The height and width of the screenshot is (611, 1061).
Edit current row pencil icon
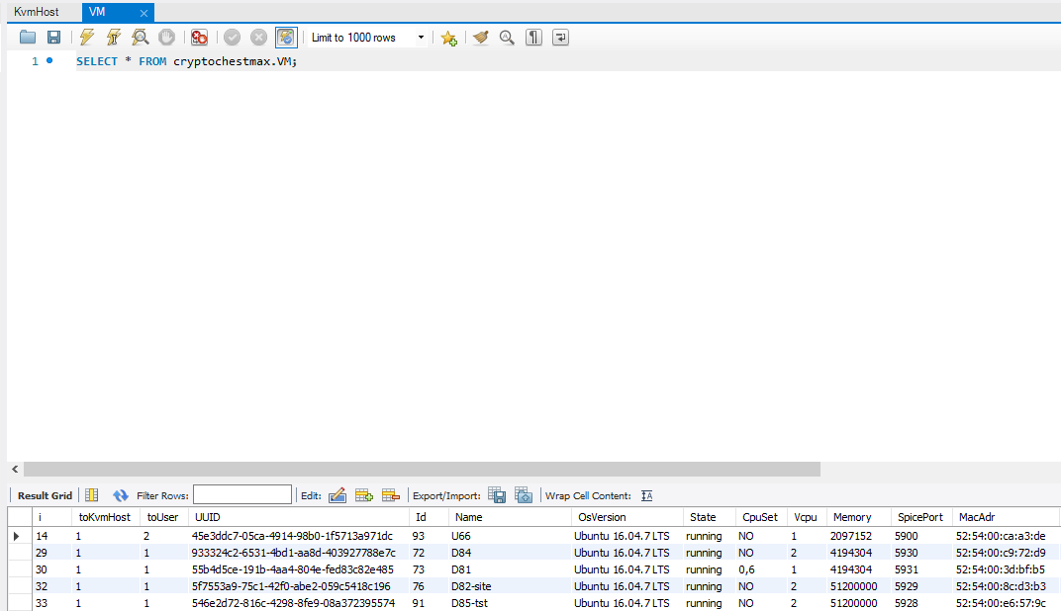(337, 495)
